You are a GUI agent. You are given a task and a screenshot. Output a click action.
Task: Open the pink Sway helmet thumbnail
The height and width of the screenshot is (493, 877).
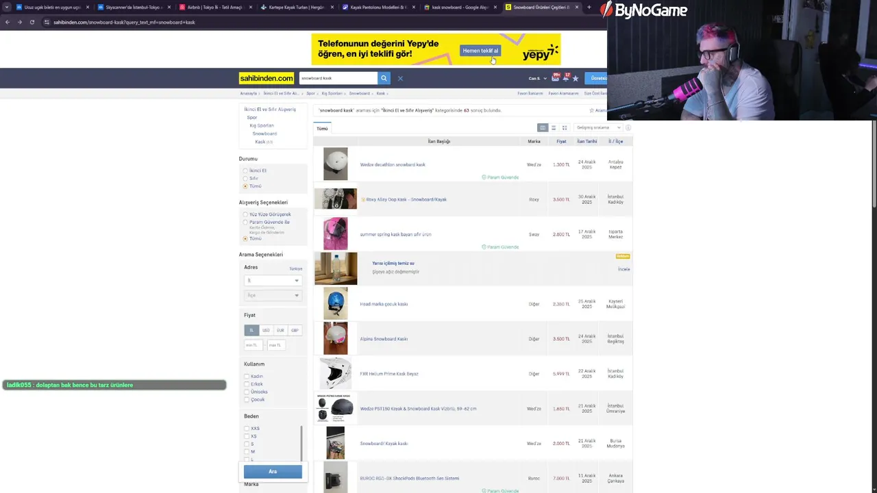coord(335,234)
